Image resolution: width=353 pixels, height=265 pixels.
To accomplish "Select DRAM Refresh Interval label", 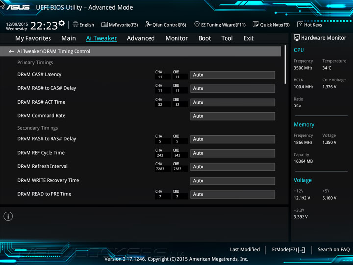I will [x=42, y=166].
